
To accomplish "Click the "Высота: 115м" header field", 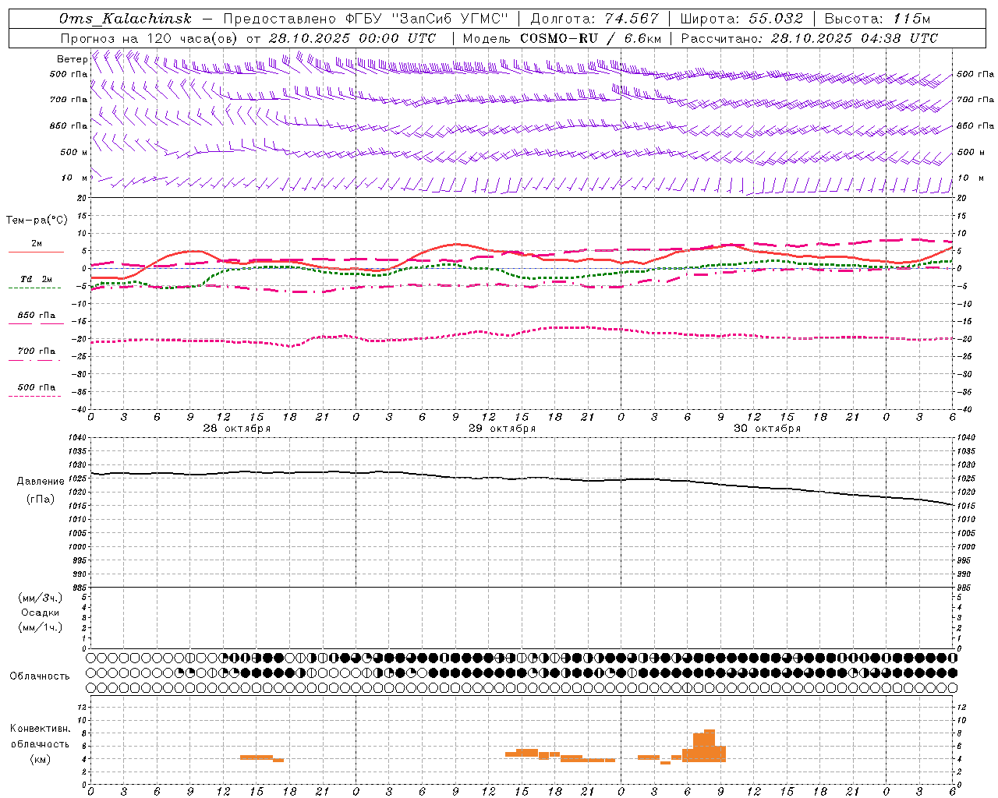I will click(x=877, y=19).
